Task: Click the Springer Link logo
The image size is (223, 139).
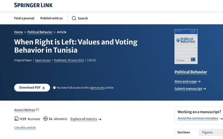Action: (x=33, y=5)
